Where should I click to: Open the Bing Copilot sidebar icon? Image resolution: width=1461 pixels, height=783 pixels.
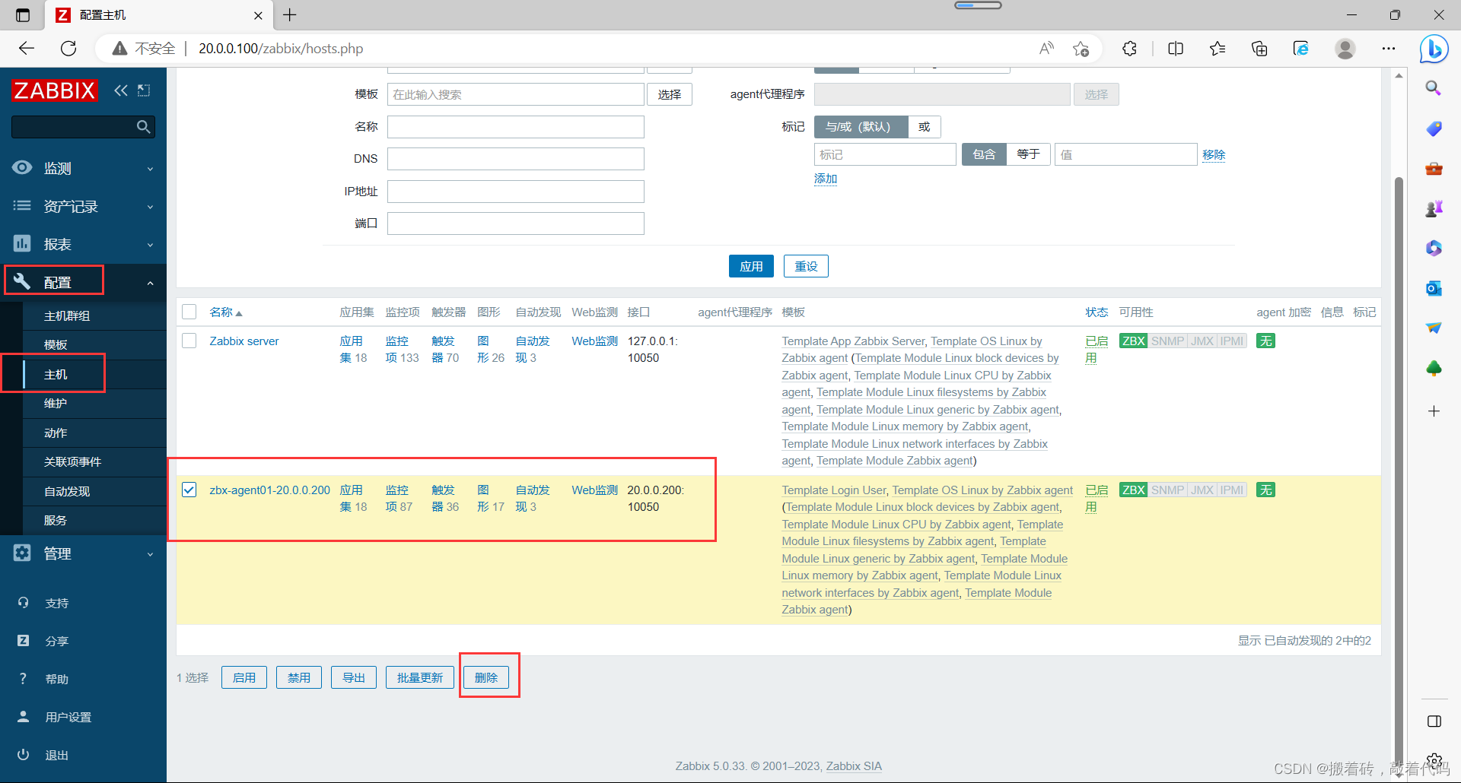coord(1434,49)
